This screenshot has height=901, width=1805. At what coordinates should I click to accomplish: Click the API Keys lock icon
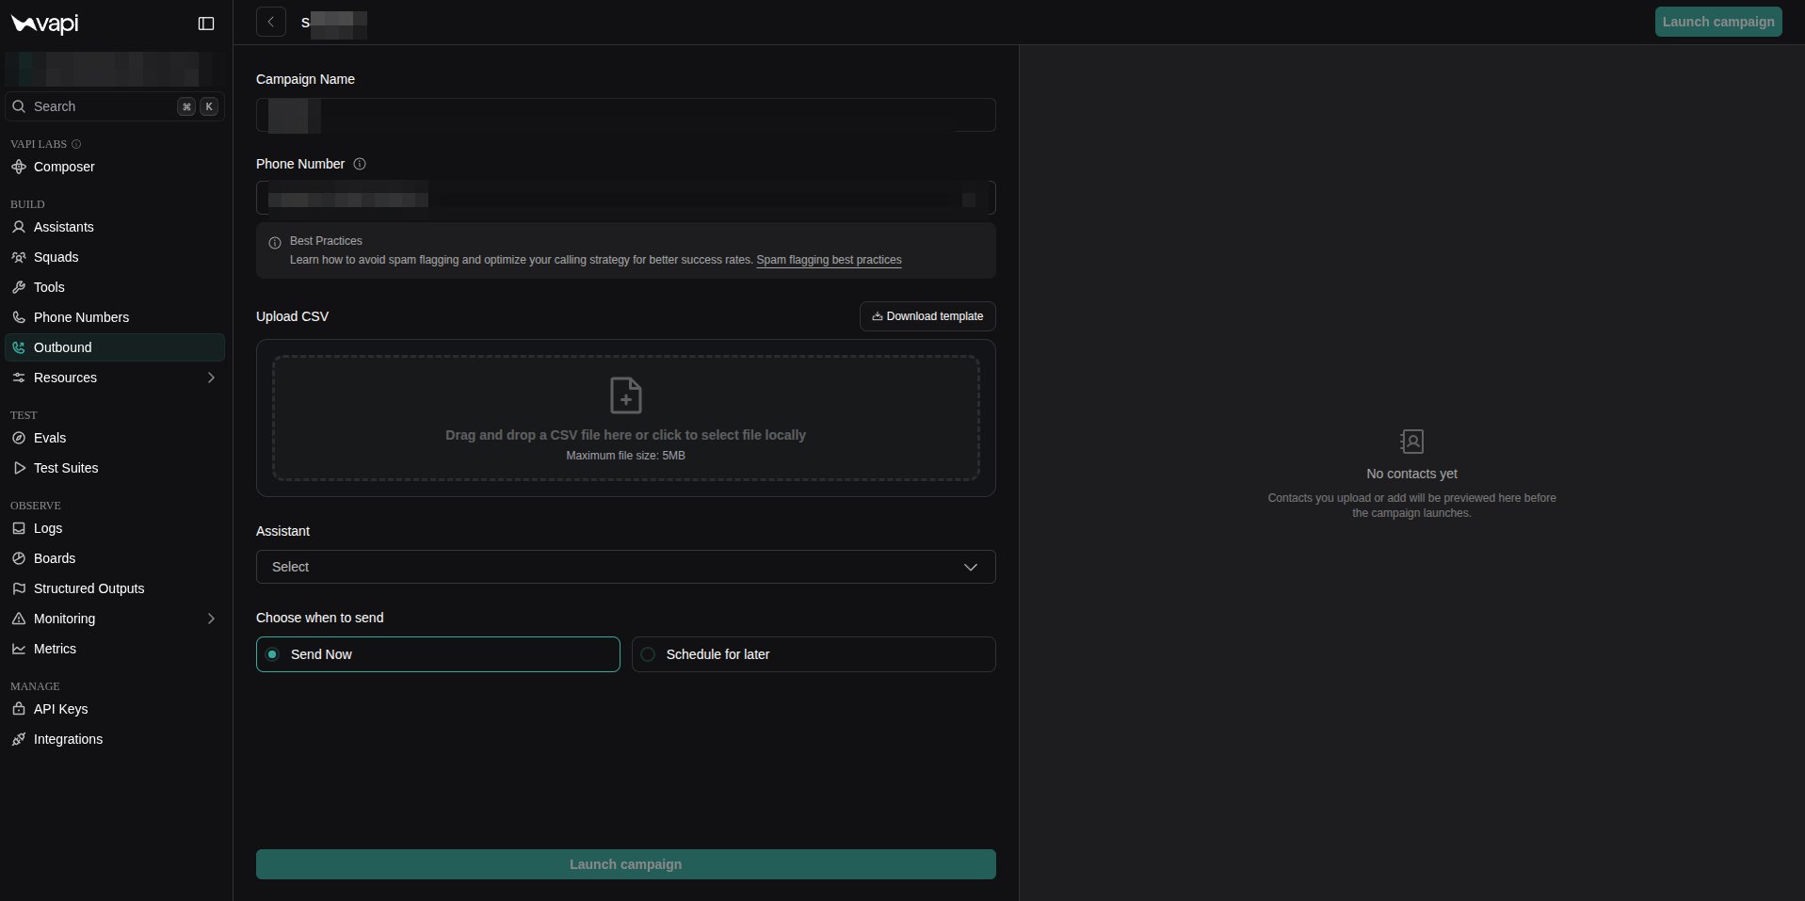click(19, 709)
